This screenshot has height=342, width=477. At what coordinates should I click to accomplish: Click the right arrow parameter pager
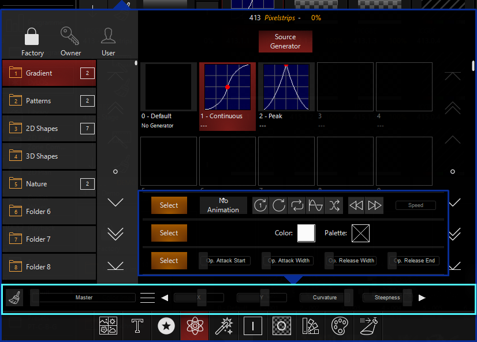click(x=422, y=298)
